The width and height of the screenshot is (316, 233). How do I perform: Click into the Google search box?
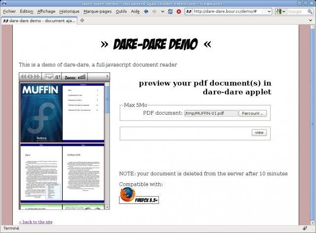pyautogui.click(x=297, y=12)
